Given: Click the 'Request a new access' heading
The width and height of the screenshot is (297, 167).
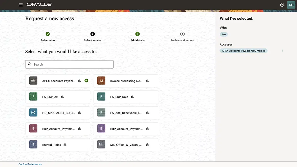Looking at the screenshot, I should [49, 18].
